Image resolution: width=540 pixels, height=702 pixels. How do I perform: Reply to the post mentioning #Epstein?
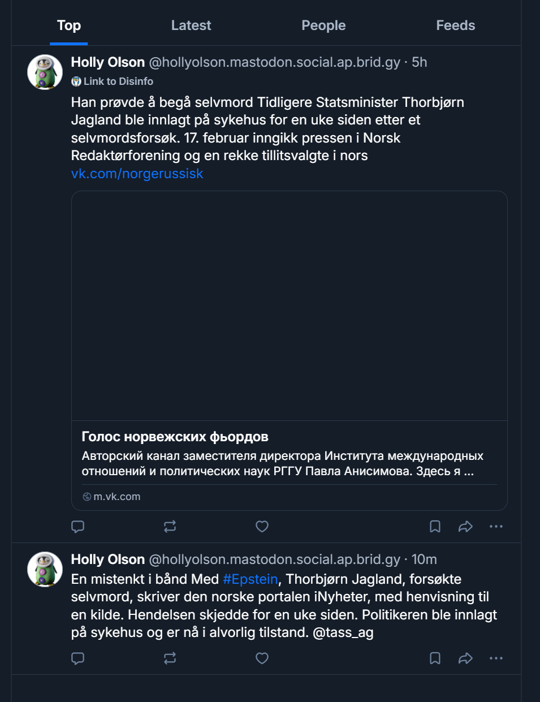click(78, 658)
